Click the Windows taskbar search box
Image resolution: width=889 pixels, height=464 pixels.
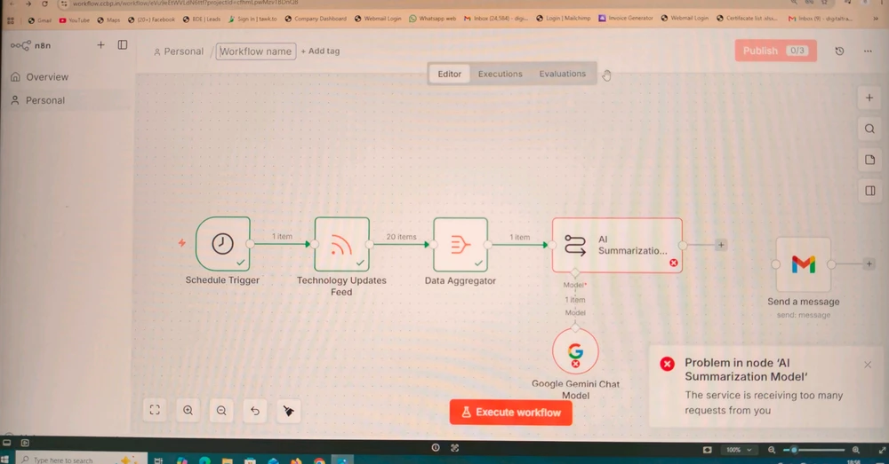[x=81, y=459]
